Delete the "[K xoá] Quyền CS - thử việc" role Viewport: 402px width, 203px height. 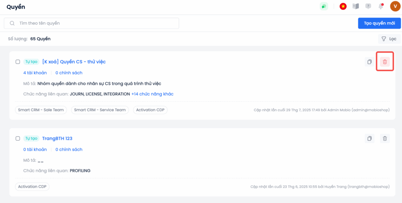tap(385, 62)
